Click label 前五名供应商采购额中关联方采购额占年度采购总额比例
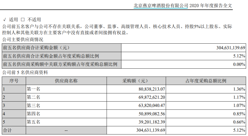The width and height of the screenshot is (248, 136). pyautogui.click(x=60, y=64)
